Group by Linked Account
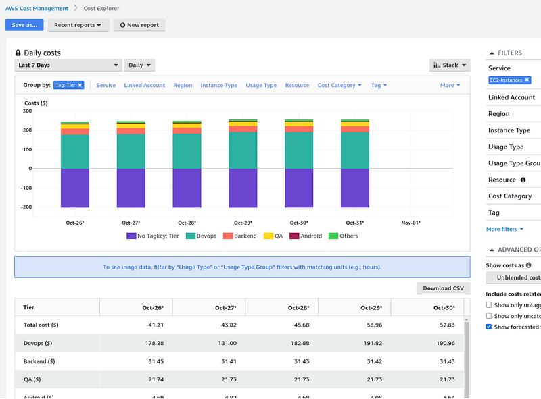 145,86
